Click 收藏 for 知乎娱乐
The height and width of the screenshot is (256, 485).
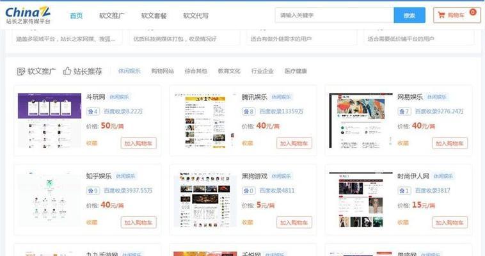pyautogui.click(x=91, y=222)
